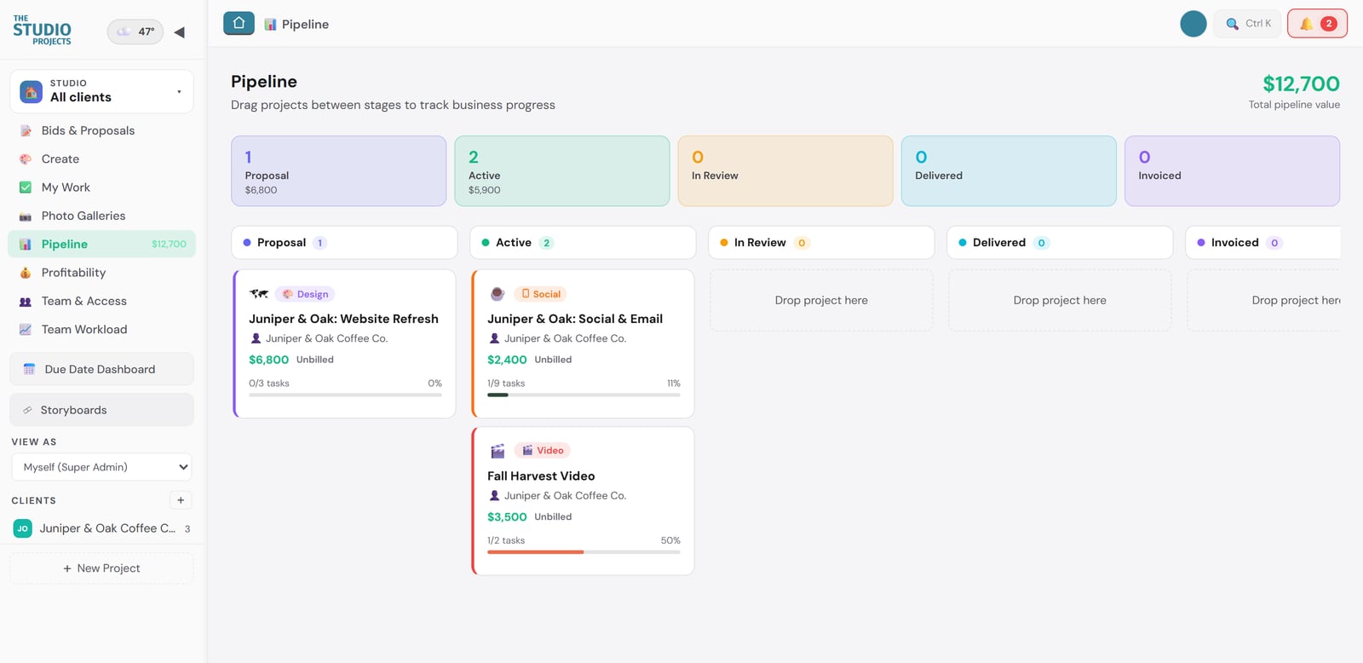Click the Active column header
Viewport: 1363px width, 663px height.
[583, 243]
